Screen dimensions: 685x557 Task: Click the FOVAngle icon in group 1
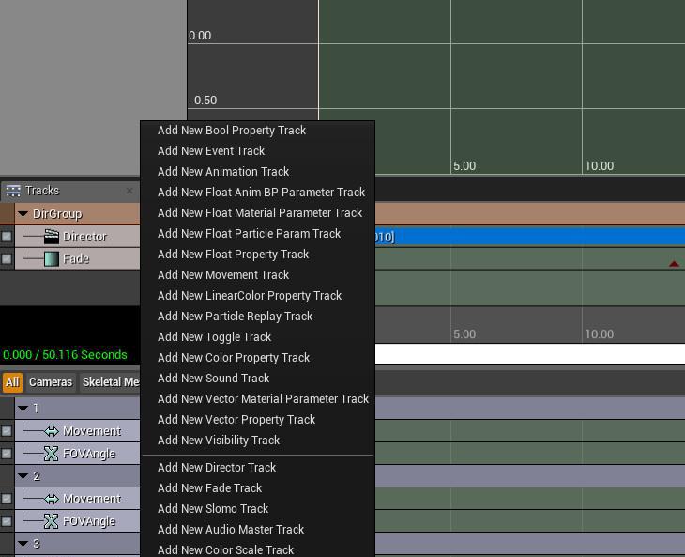coord(51,454)
